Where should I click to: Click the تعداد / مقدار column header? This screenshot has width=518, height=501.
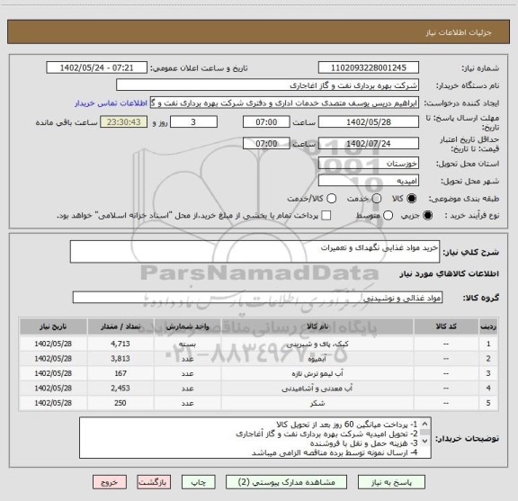[x=121, y=327]
